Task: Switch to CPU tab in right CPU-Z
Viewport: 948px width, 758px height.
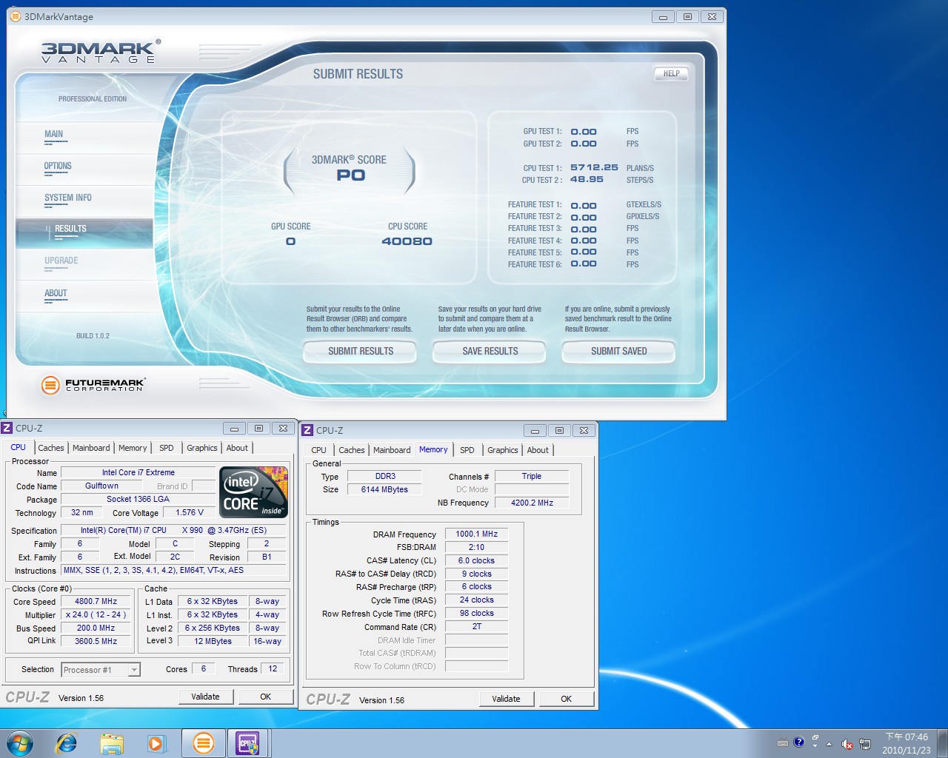Action: (x=319, y=450)
